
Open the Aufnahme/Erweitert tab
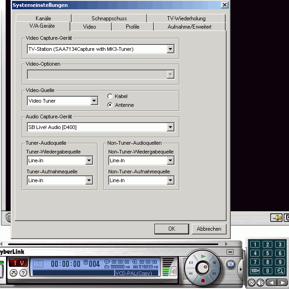tap(190, 27)
